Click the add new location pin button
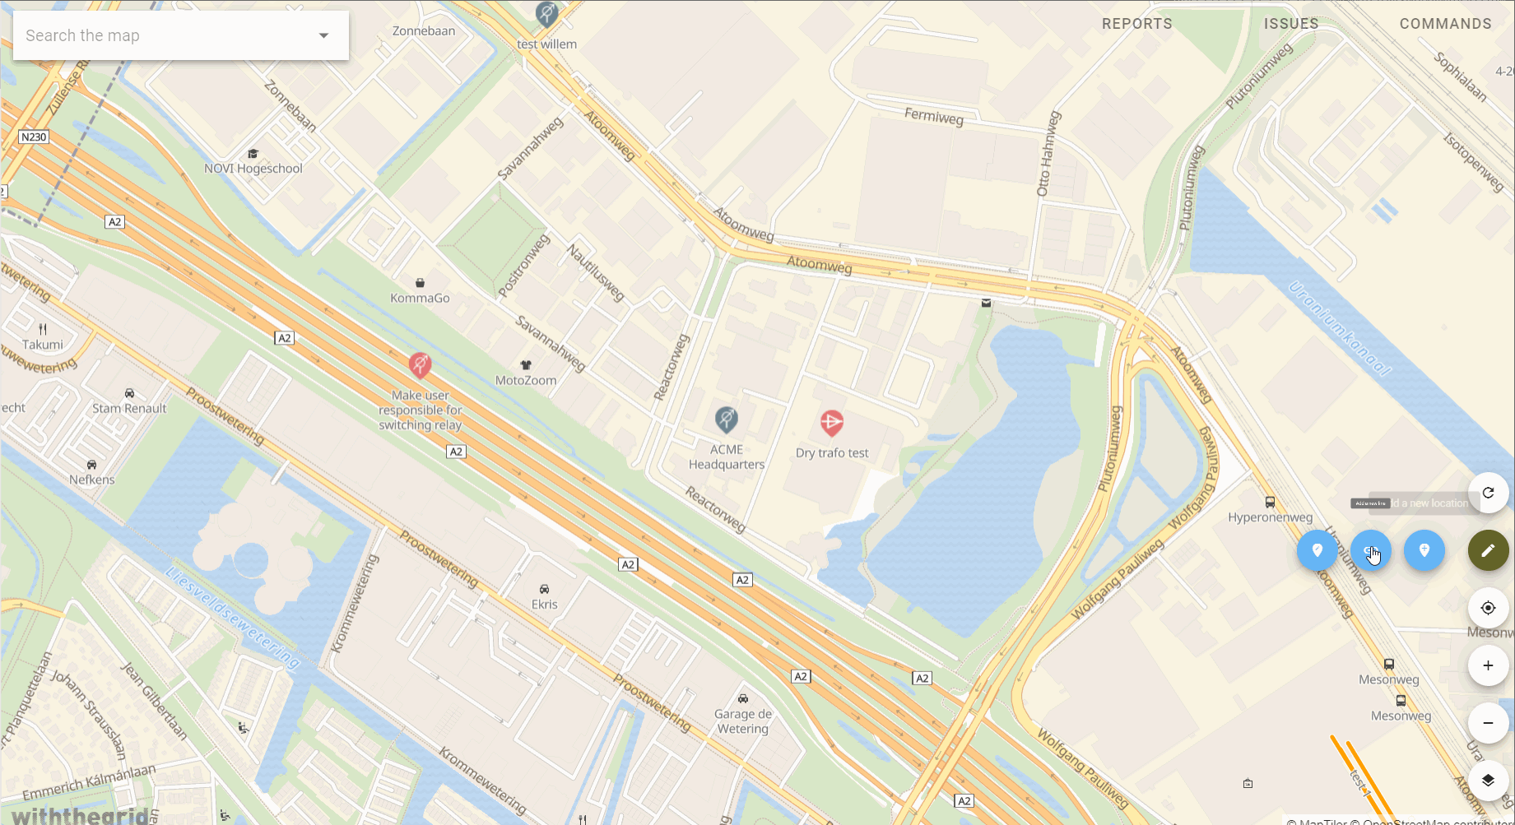 click(x=1424, y=550)
